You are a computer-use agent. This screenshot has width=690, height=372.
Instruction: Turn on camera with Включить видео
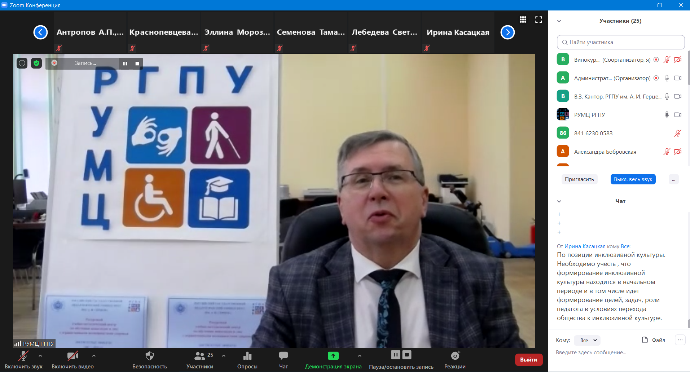72,360
